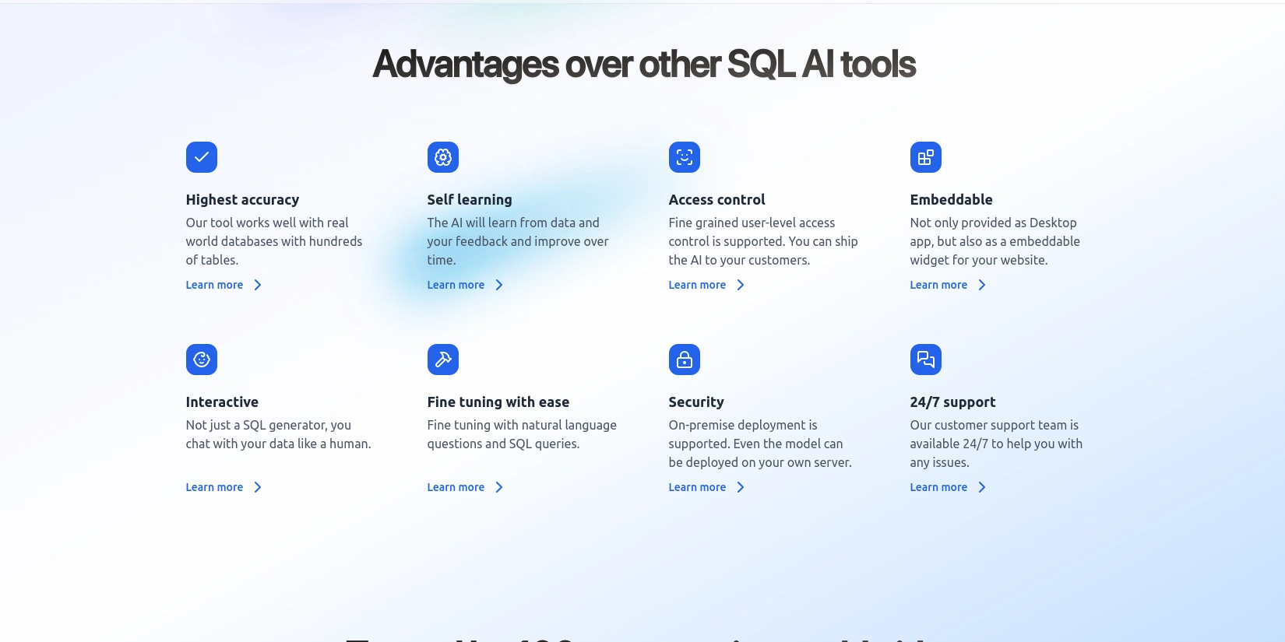The image size is (1285, 642).
Task: Click the gear icon above Self learning
Action: pyautogui.click(x=443, y=156)
